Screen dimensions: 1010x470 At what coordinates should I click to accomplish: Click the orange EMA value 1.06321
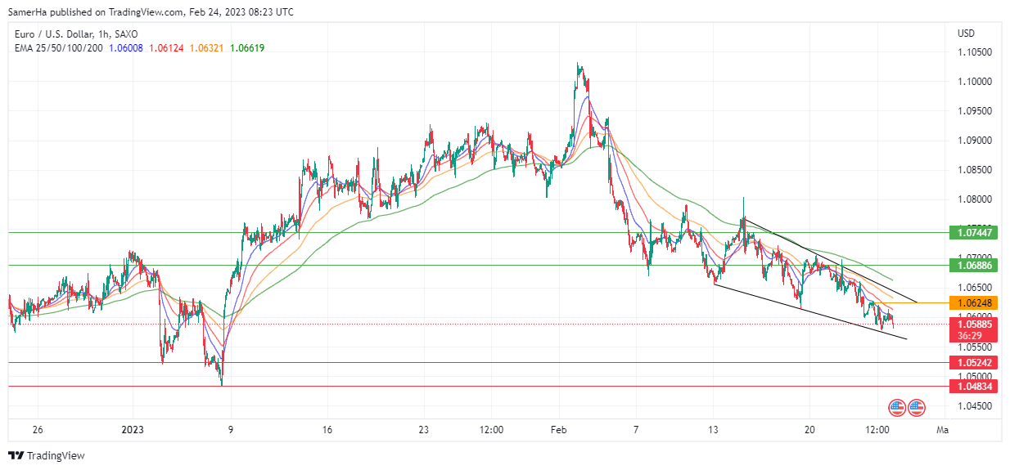tap(206, 48)
